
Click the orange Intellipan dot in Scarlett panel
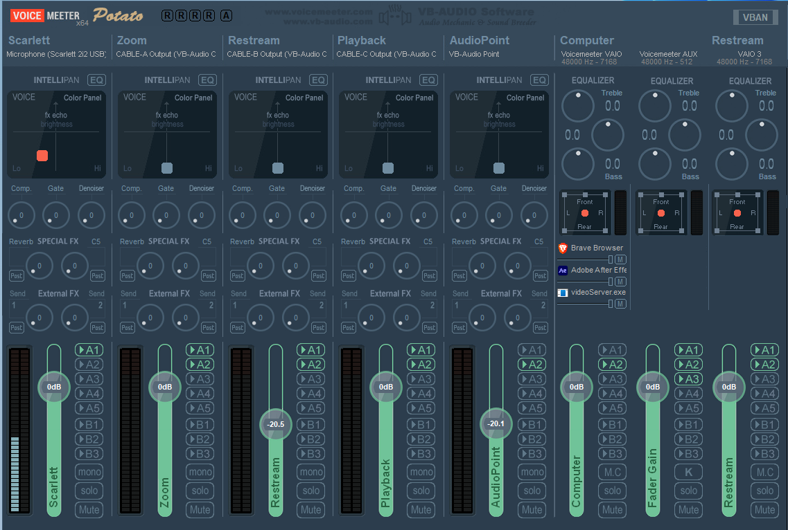pyautogui.click(x=42, y=156)
